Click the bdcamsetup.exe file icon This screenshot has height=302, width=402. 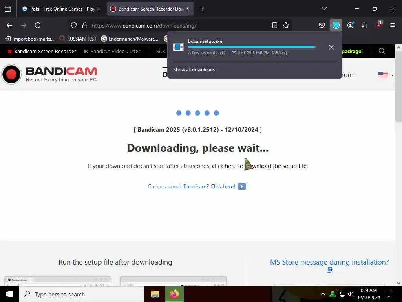click(178, 47)
